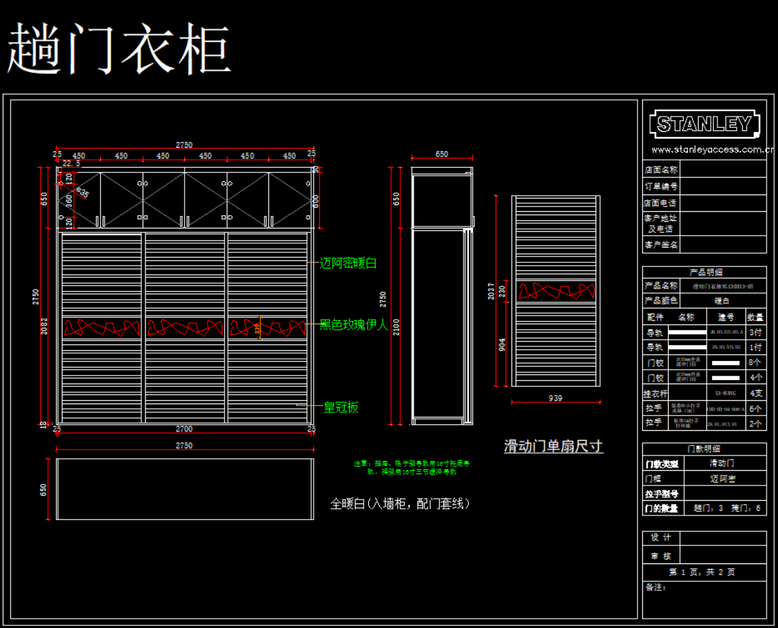Image resolution: width=778 pixels, height=628 pixels.
Task: Click the 2700 bottom dimension of front elevation
Action: tap(184, 429)
